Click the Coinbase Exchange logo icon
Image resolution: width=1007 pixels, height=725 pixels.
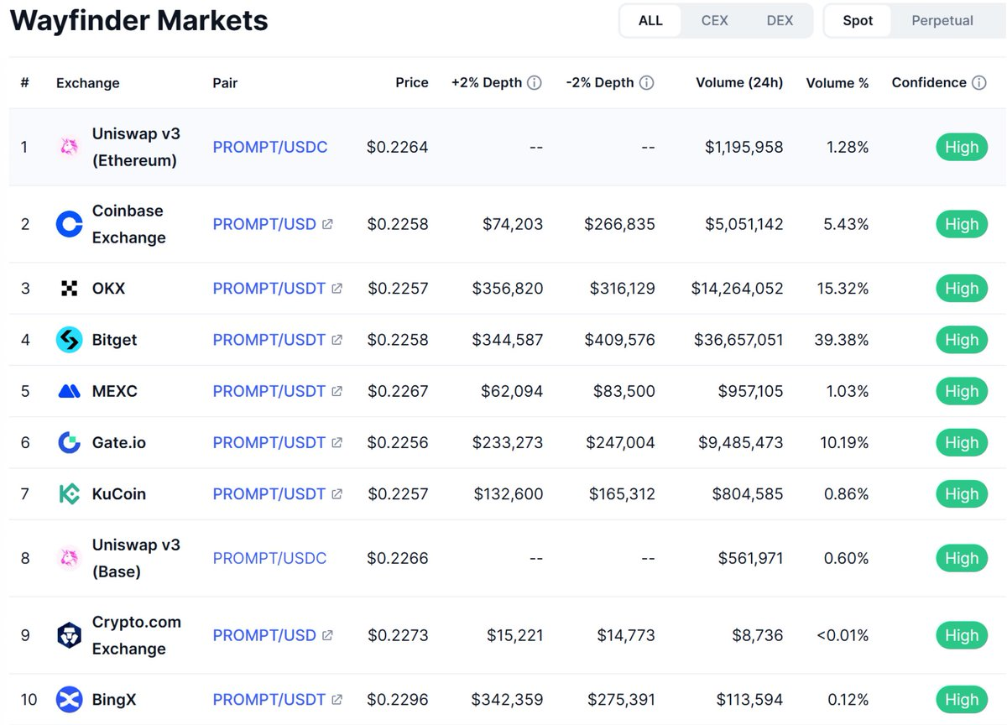69,224
